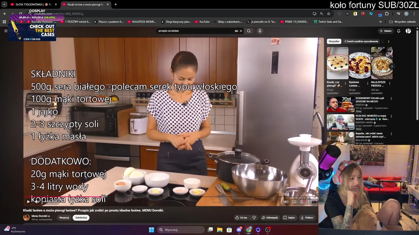This screenshot has height=235, width=419.
Task: Open Chrome from the taskbar
Action: [249, 230]
